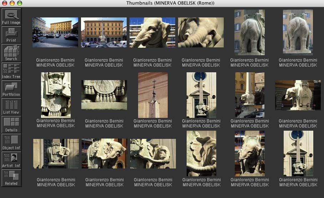Screen dimensions: 324x198
Task: Zoom the Thumbnails window with green button
Action: click(20, 3)
